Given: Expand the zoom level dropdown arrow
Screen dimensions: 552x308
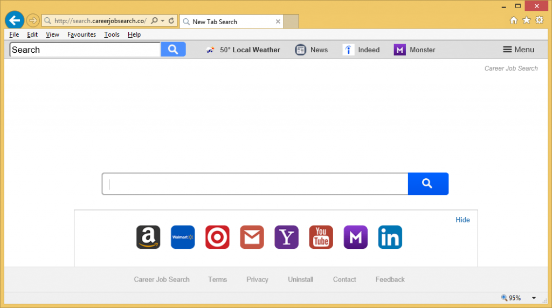Looking at the screenshot, I should tap(534, 298).
